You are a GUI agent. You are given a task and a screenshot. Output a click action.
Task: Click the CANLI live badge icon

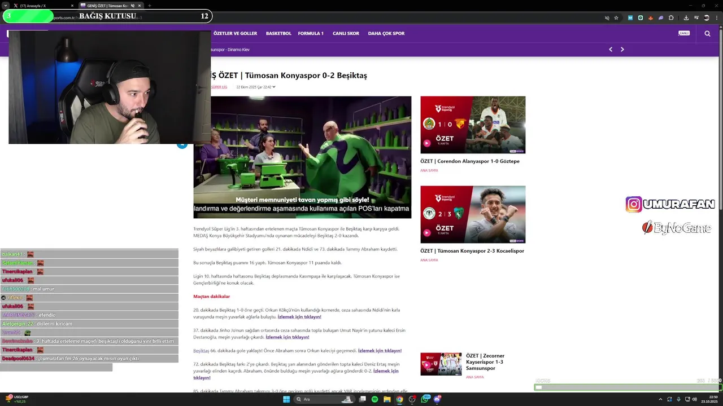pyautogui.click(x=683, y=33)
